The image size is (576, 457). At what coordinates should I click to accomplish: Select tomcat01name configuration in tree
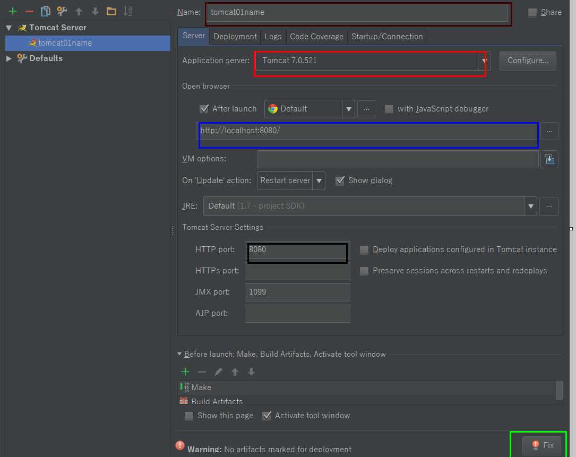click(88, 43)
